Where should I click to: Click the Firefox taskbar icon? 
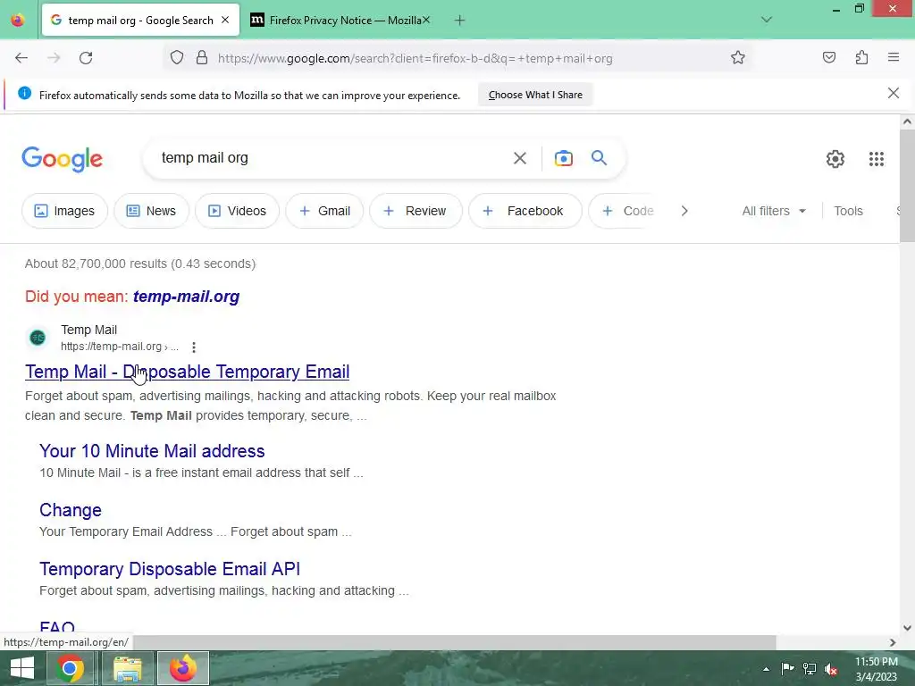(182, 668)
